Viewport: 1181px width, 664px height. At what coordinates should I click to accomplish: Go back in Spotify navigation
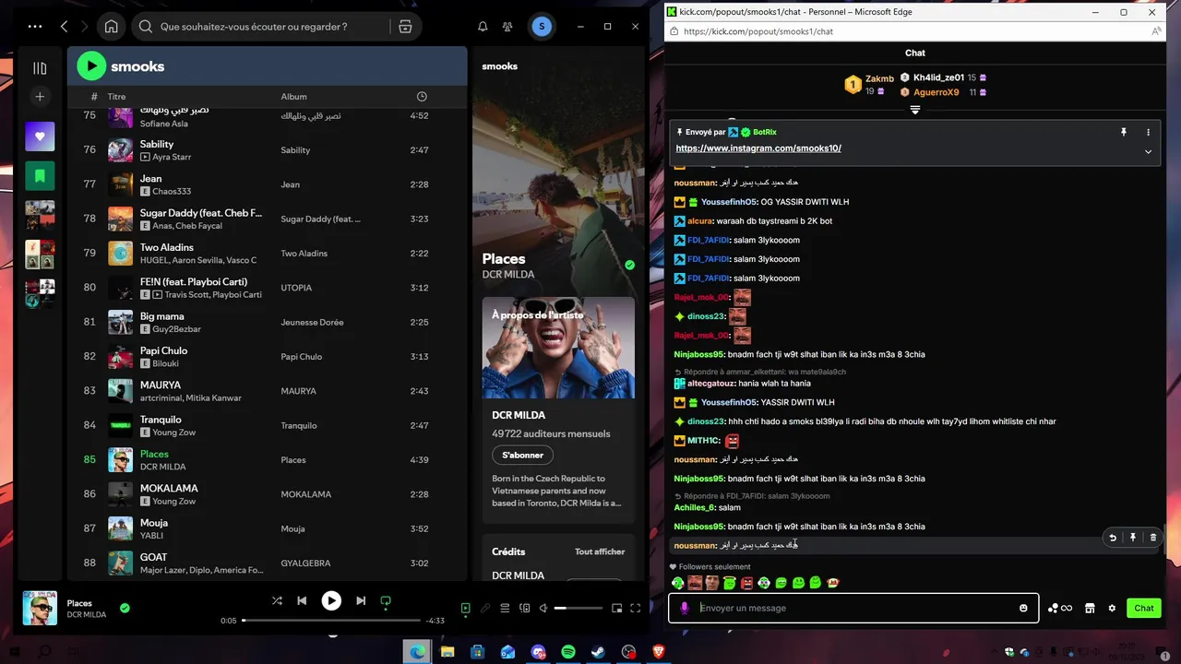click(64, 27)
